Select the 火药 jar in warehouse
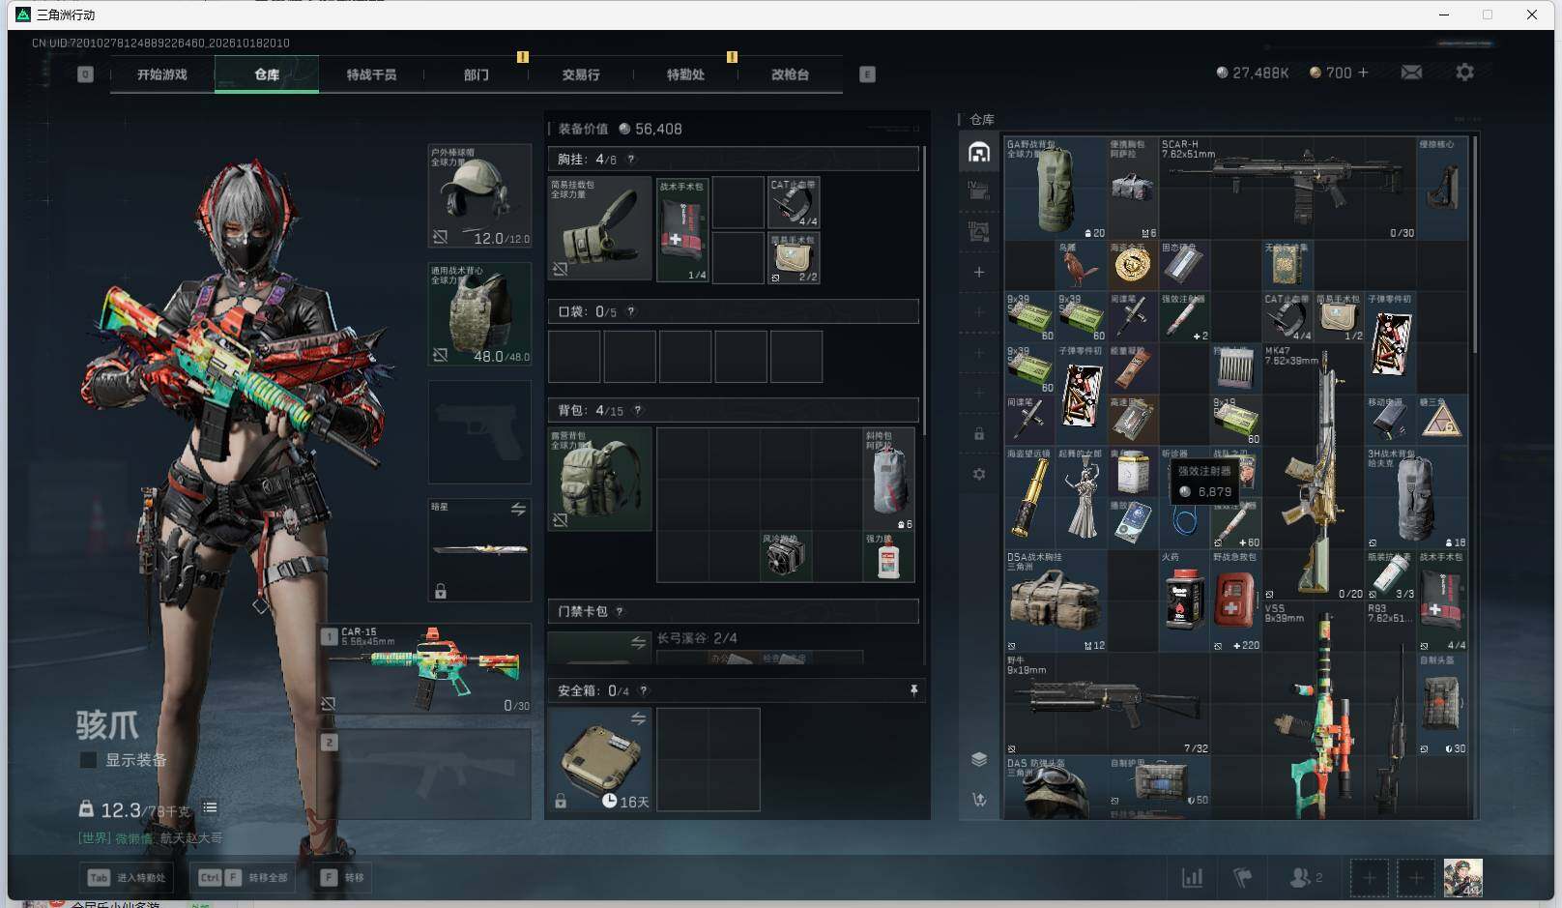1562x908 pixels. (x=1184, y=601)
